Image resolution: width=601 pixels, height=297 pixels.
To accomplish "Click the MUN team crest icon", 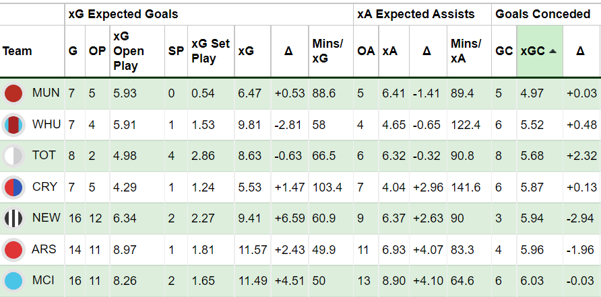I will click(x=13, y=93).
